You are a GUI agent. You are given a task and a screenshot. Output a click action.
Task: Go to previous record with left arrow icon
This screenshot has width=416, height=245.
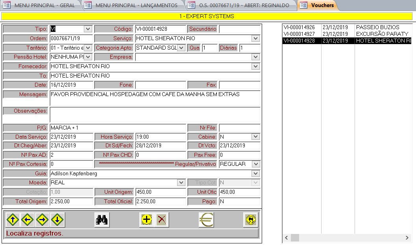28,220
